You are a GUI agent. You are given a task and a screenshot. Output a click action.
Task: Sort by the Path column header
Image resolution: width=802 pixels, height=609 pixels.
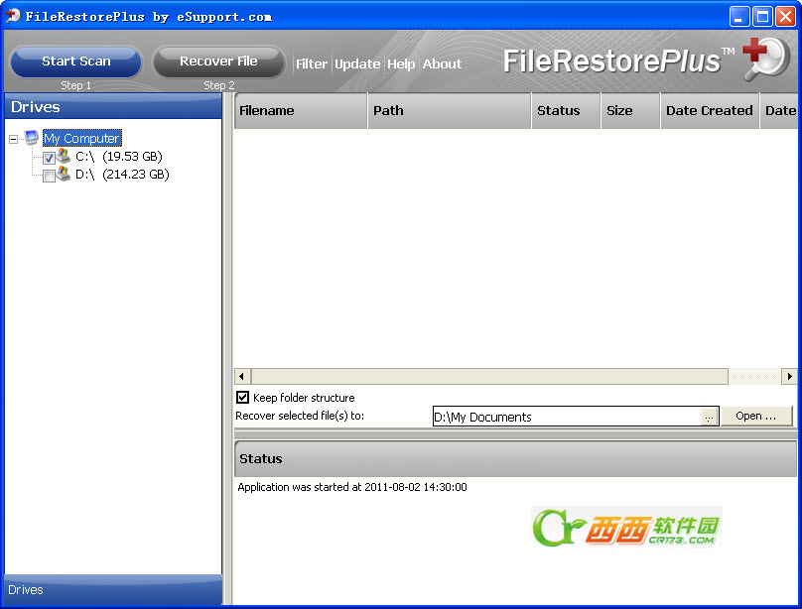coord(449,110)
